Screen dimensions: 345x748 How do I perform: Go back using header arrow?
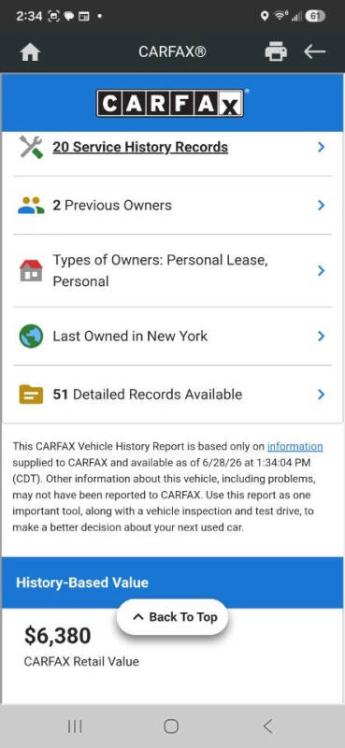[314, 51]
